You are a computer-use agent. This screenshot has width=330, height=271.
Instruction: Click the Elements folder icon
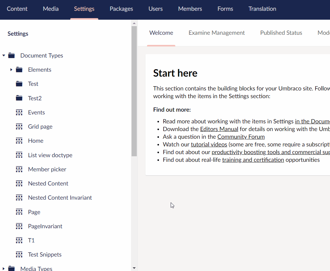tap(19, 70)
